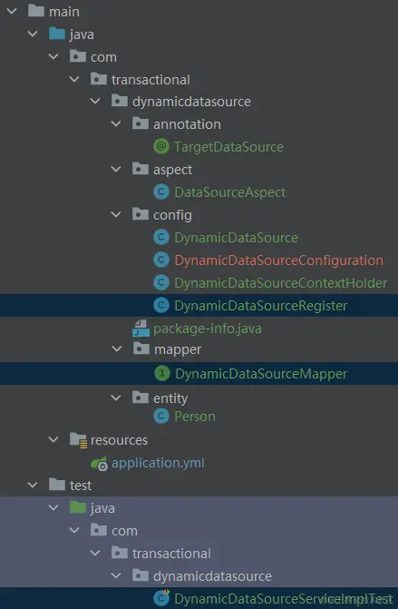This screenshot has width=398, height=609.
Task: Click the Person class icon
Action: pyautogui.click(x=161, y=417)
